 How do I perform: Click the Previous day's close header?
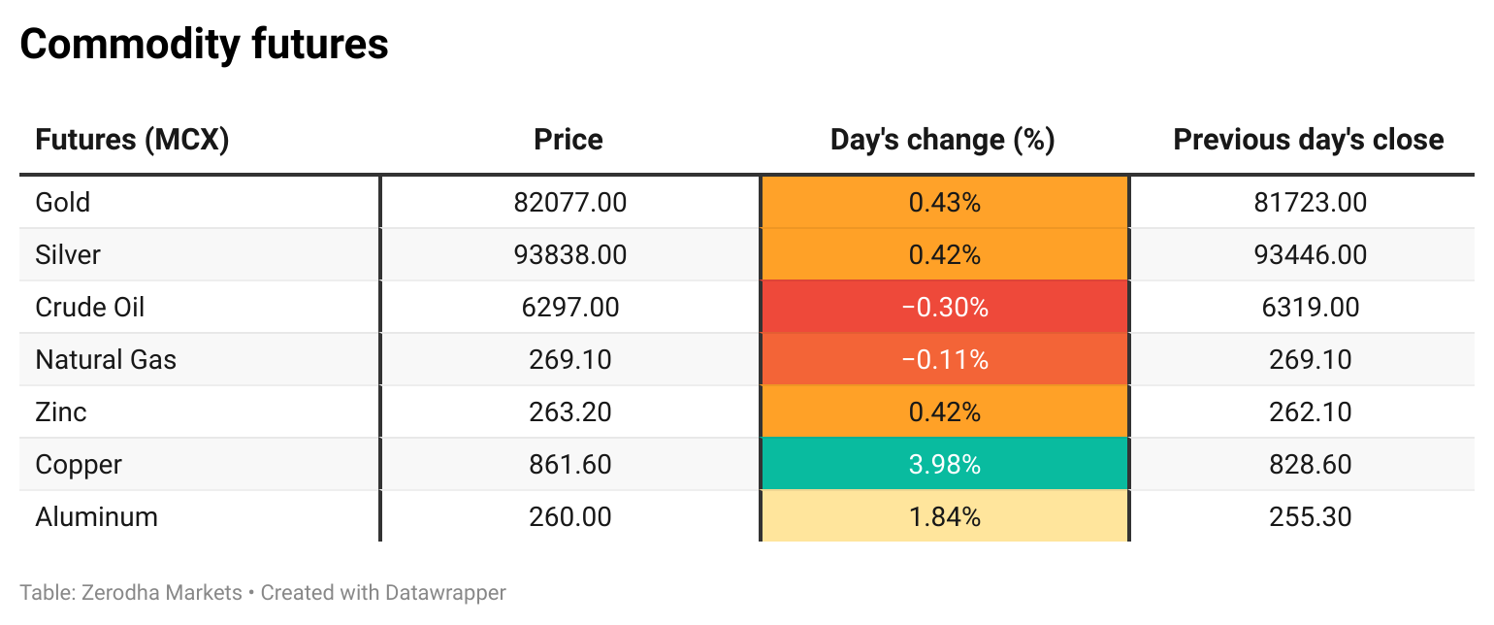[x=1309, y=140]
